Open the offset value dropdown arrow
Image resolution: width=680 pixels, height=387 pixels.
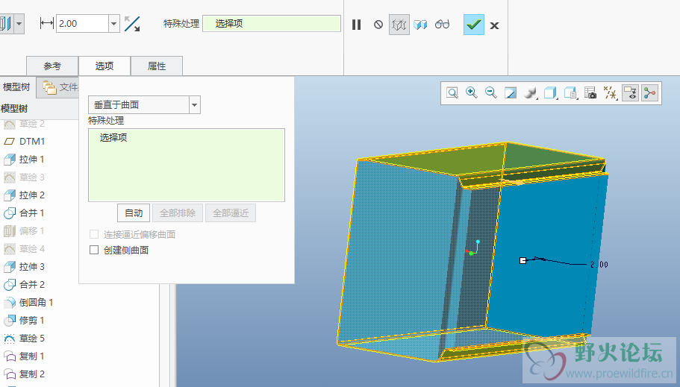(x=113, y=23)
